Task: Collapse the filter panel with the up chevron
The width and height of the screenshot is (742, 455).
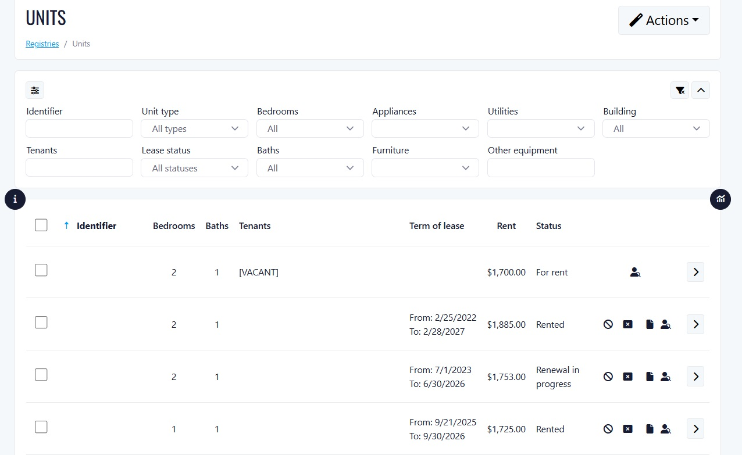Action: pos(701,90)
